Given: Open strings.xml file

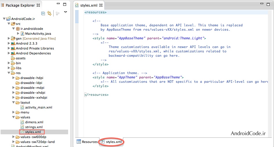Looking at the screenshot, I should point(34,127).
